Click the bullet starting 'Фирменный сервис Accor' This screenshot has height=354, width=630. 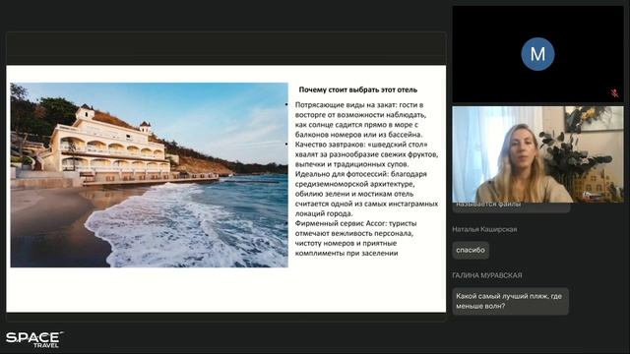point(356,238)
